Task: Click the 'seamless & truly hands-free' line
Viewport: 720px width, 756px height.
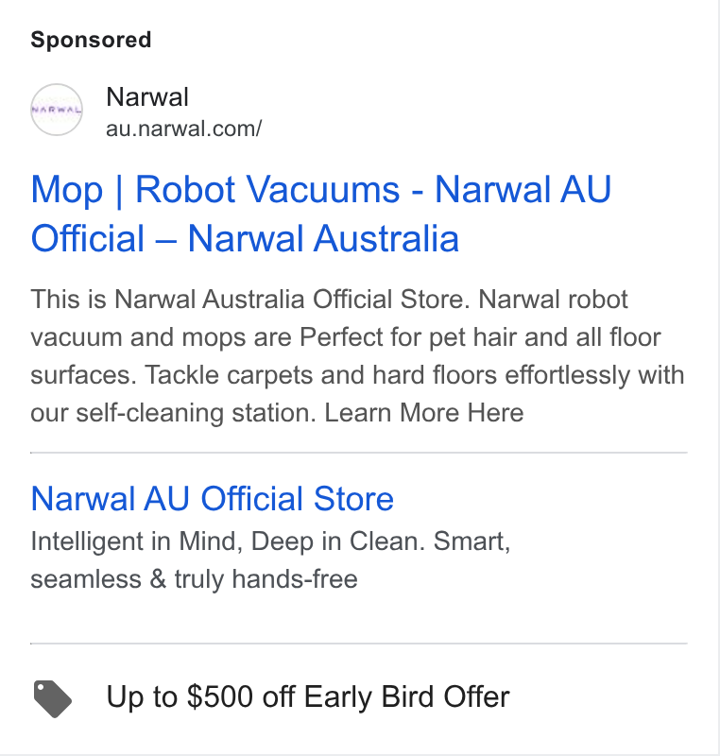Action: (x=194, y=579)
